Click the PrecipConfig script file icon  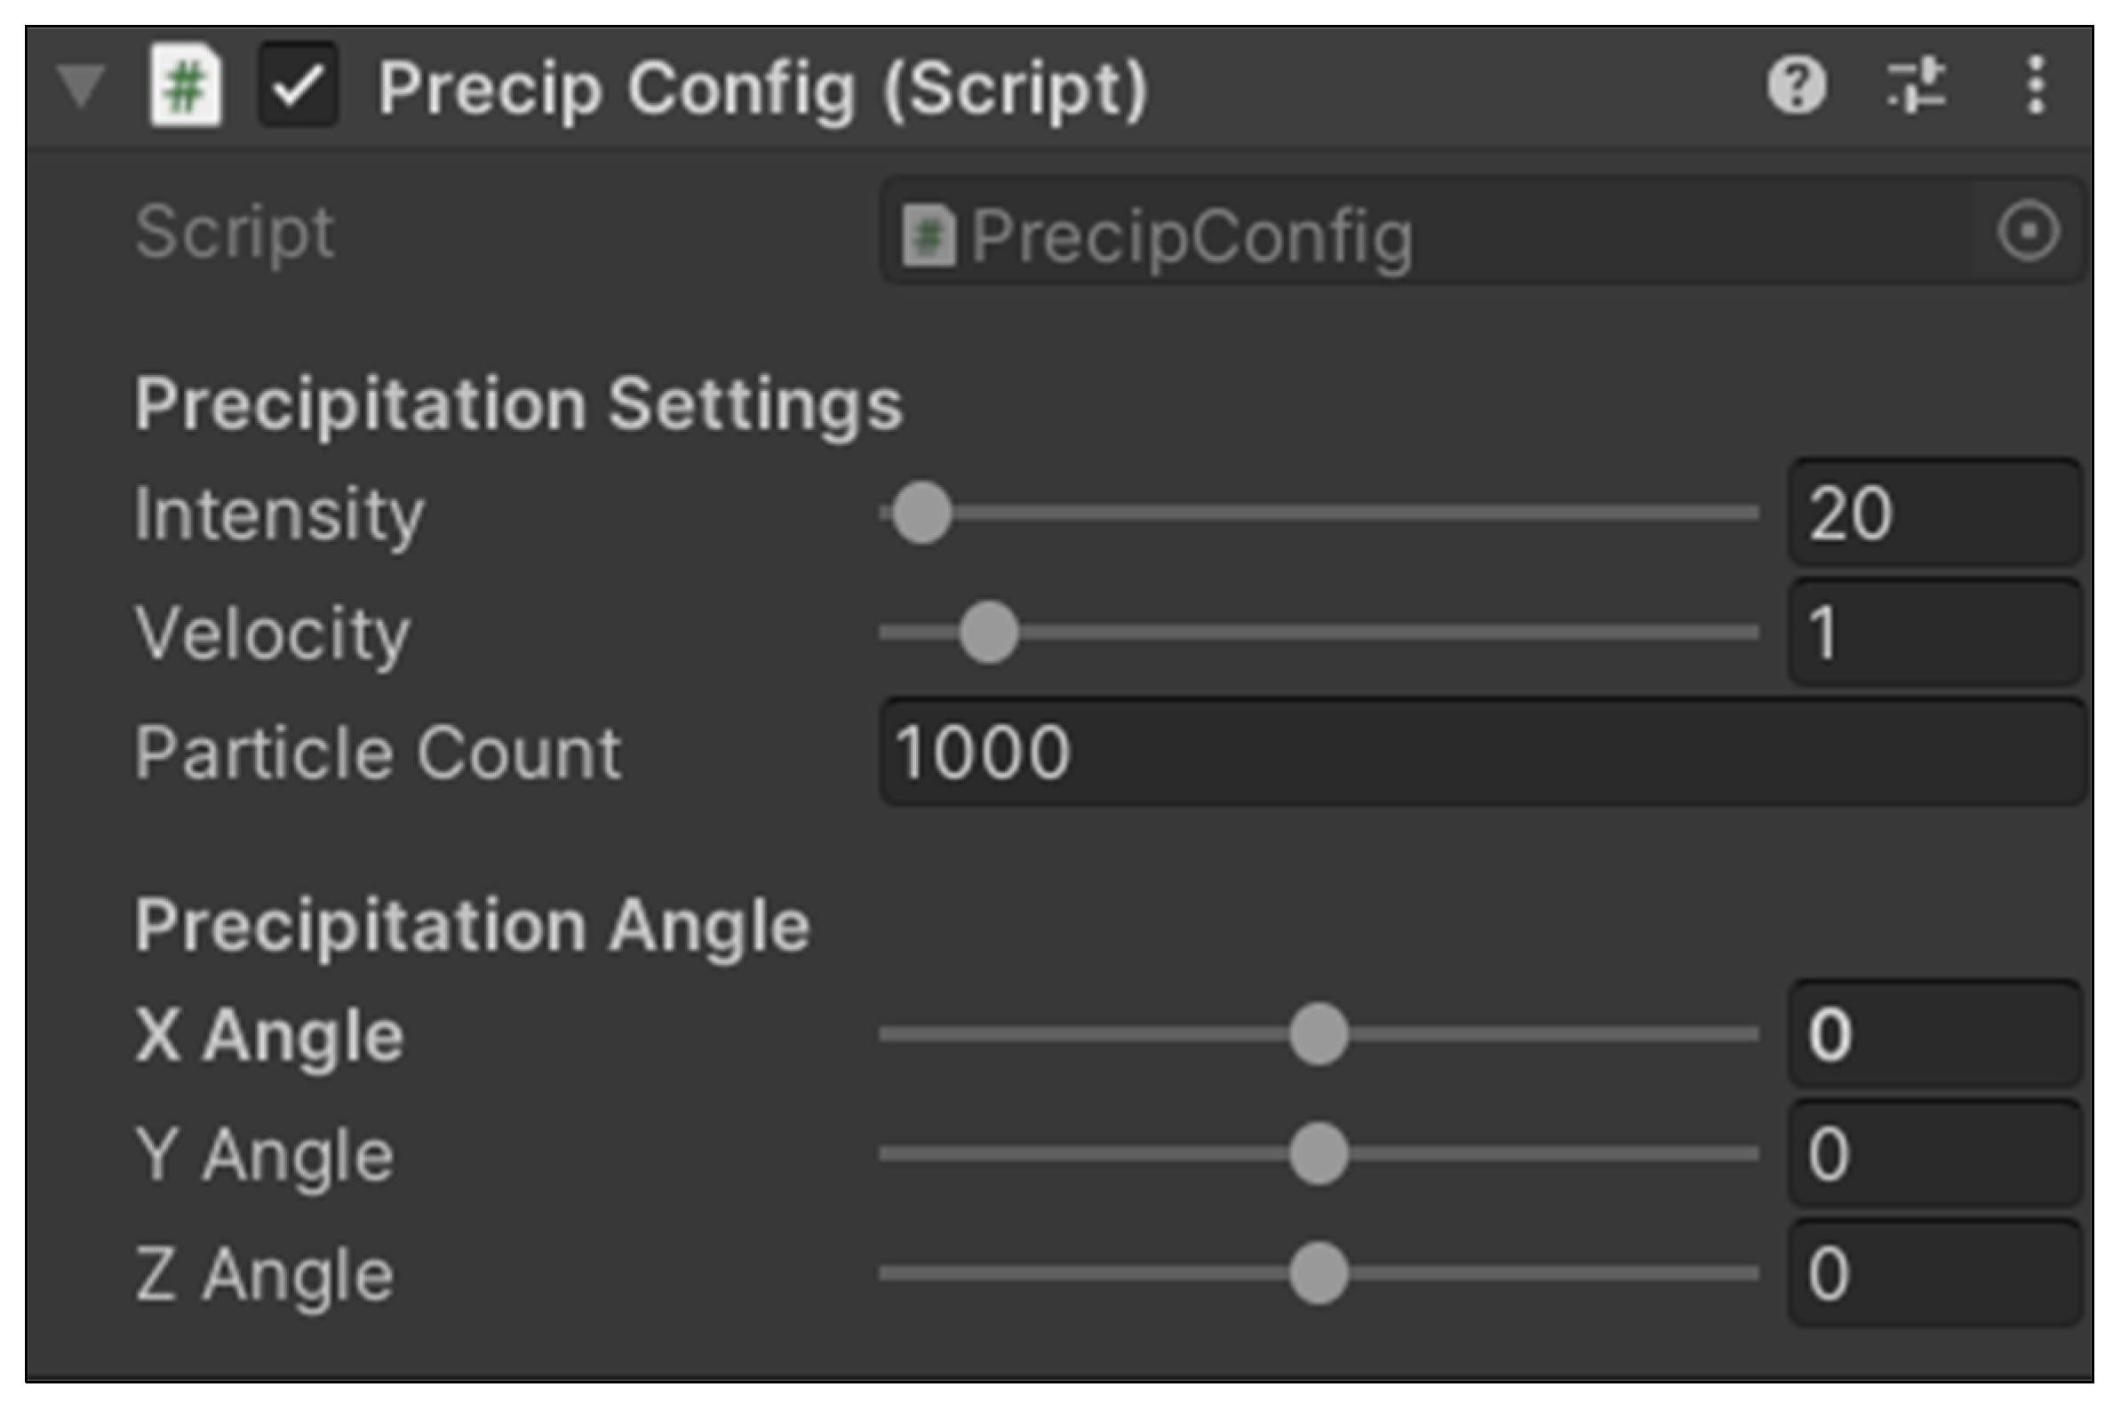click(928, 235)
